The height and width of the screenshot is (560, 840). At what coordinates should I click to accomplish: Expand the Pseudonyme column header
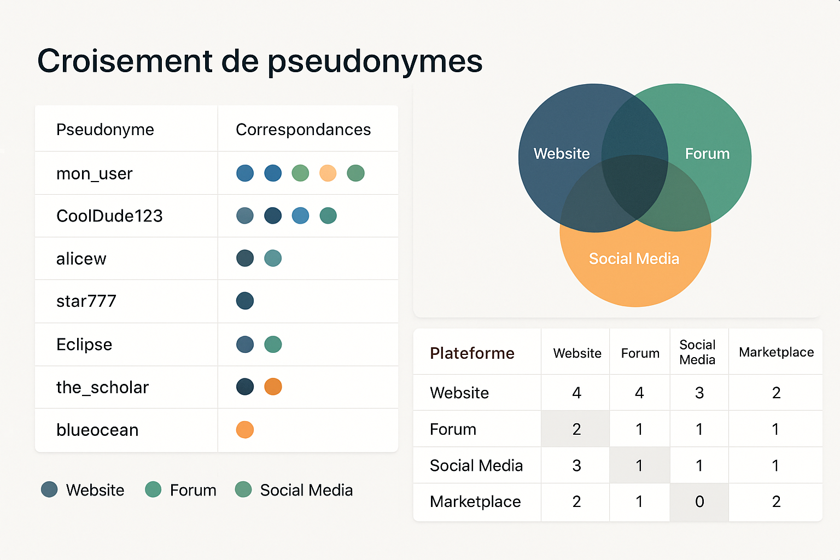(x=105, y=129)
